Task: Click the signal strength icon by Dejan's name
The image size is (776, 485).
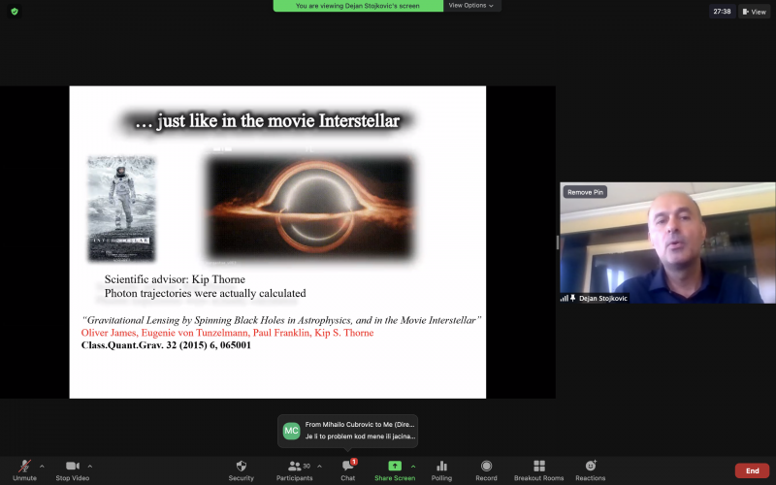Action: tap(565, 298)
